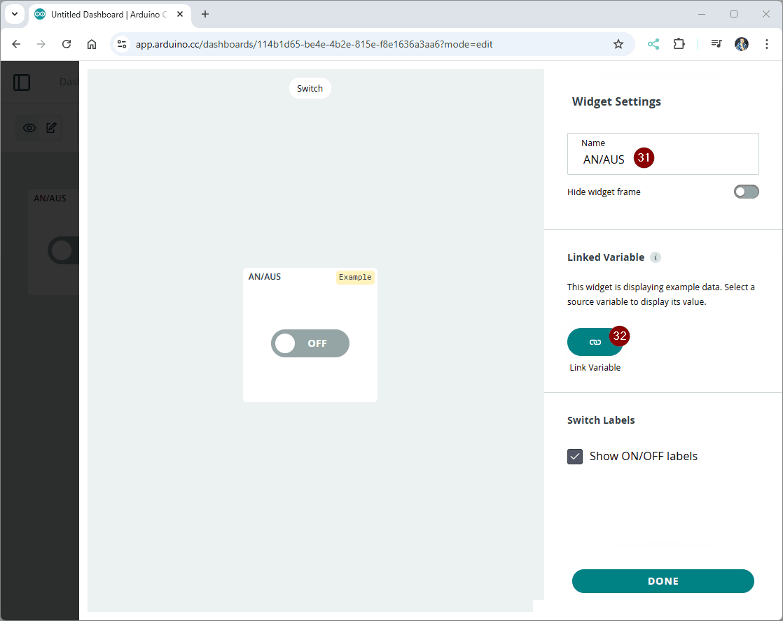Select the Untitled Dashboard browser tab

coord(105,14)
